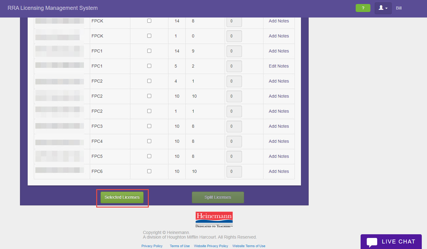Open the Website Terms of Use link
Screen dimensions: 427x249
pos(249,246)
